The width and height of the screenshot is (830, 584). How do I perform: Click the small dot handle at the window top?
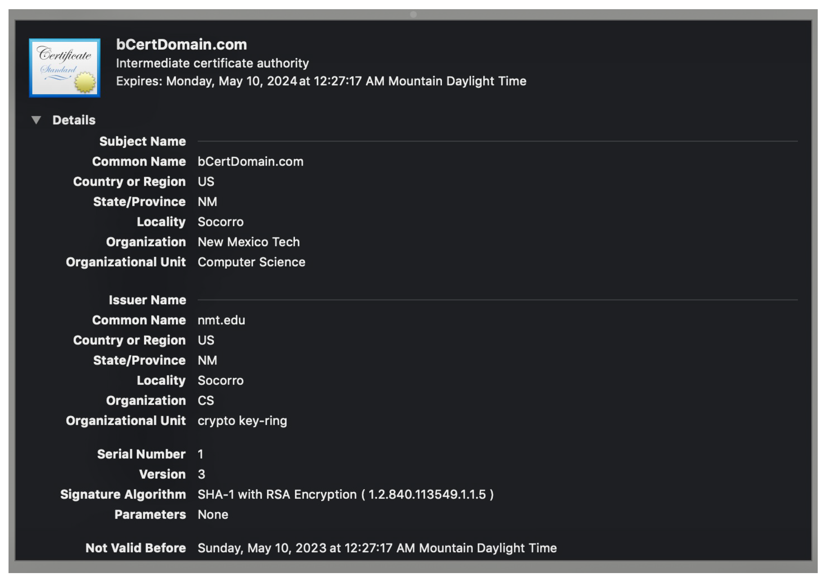point(414,14)
